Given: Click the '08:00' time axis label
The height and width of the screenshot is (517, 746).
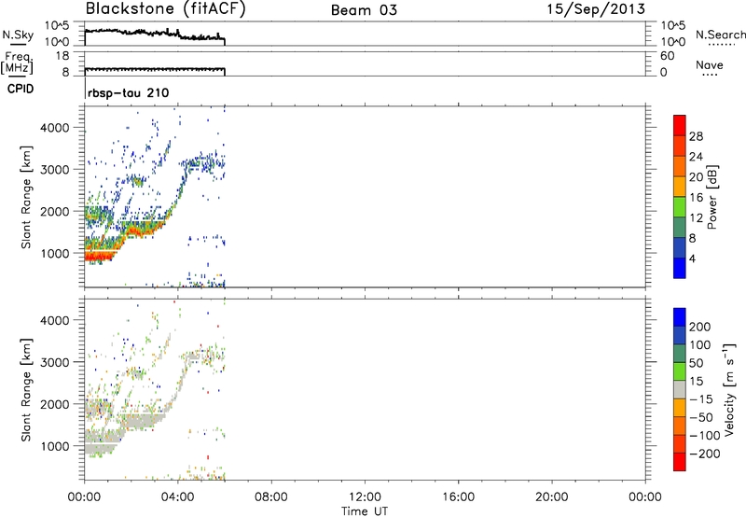Looking at the screenshot, I should coord(270,497).
